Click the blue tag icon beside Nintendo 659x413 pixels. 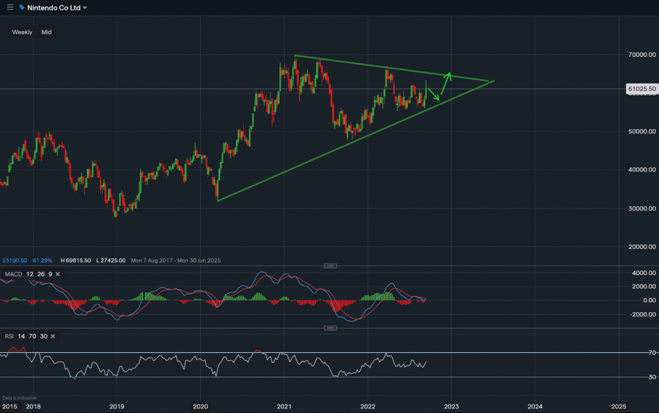coord(22,8)
